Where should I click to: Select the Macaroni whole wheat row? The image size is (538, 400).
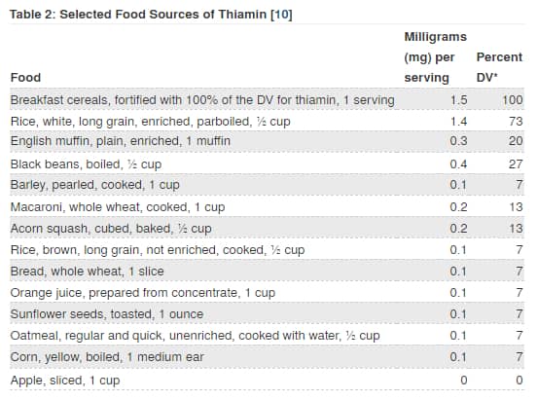coord(267,206)
